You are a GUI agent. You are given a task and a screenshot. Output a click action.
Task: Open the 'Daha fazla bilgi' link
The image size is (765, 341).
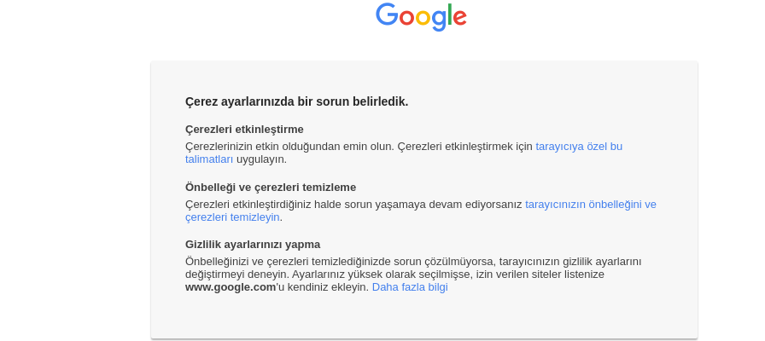click(x=410, y=287)
